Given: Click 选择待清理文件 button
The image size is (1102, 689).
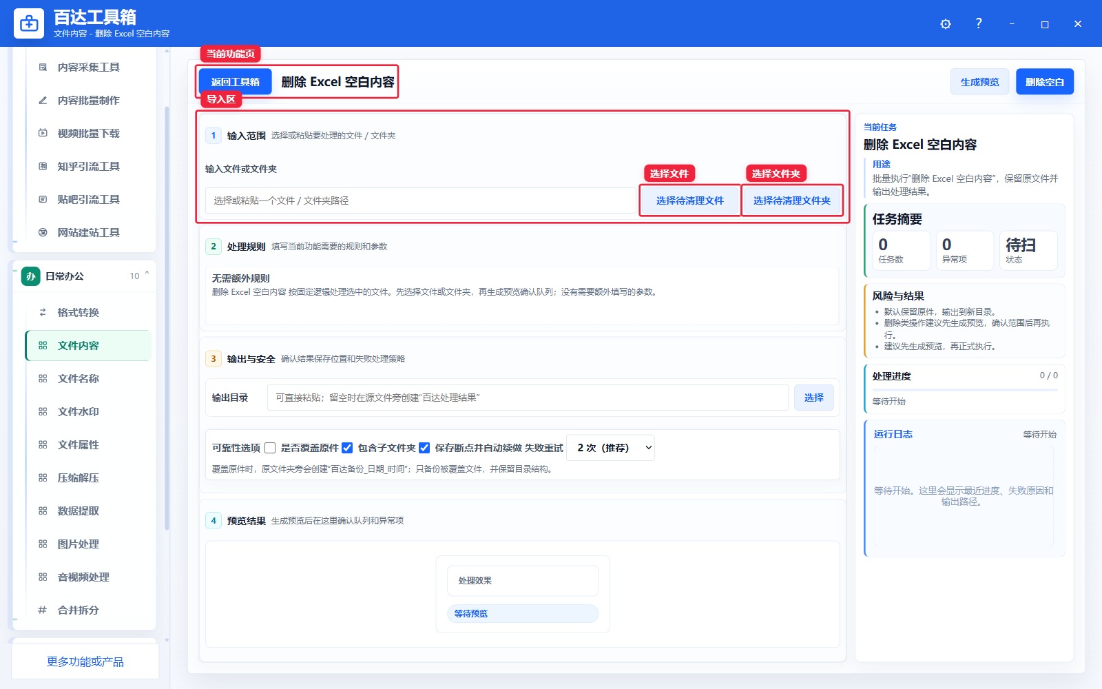Looking at the screenshot, I should [x=690, y=200].
